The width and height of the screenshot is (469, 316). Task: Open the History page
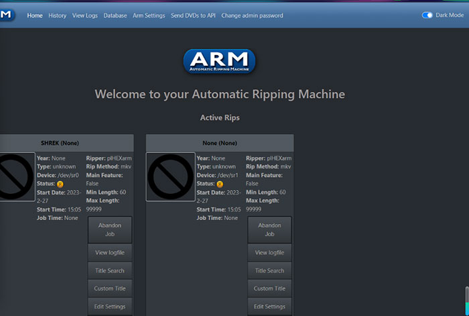coord(58,15)
